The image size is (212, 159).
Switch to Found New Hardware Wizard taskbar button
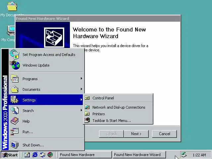click(x=139, y=155)
